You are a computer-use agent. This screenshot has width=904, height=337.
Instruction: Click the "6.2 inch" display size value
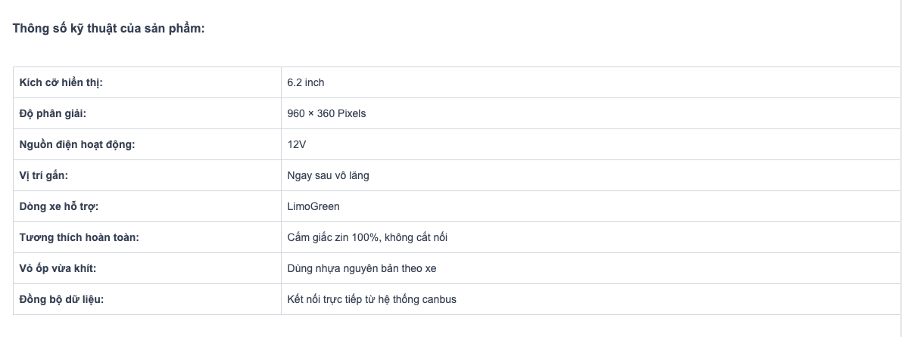point(306,82)
